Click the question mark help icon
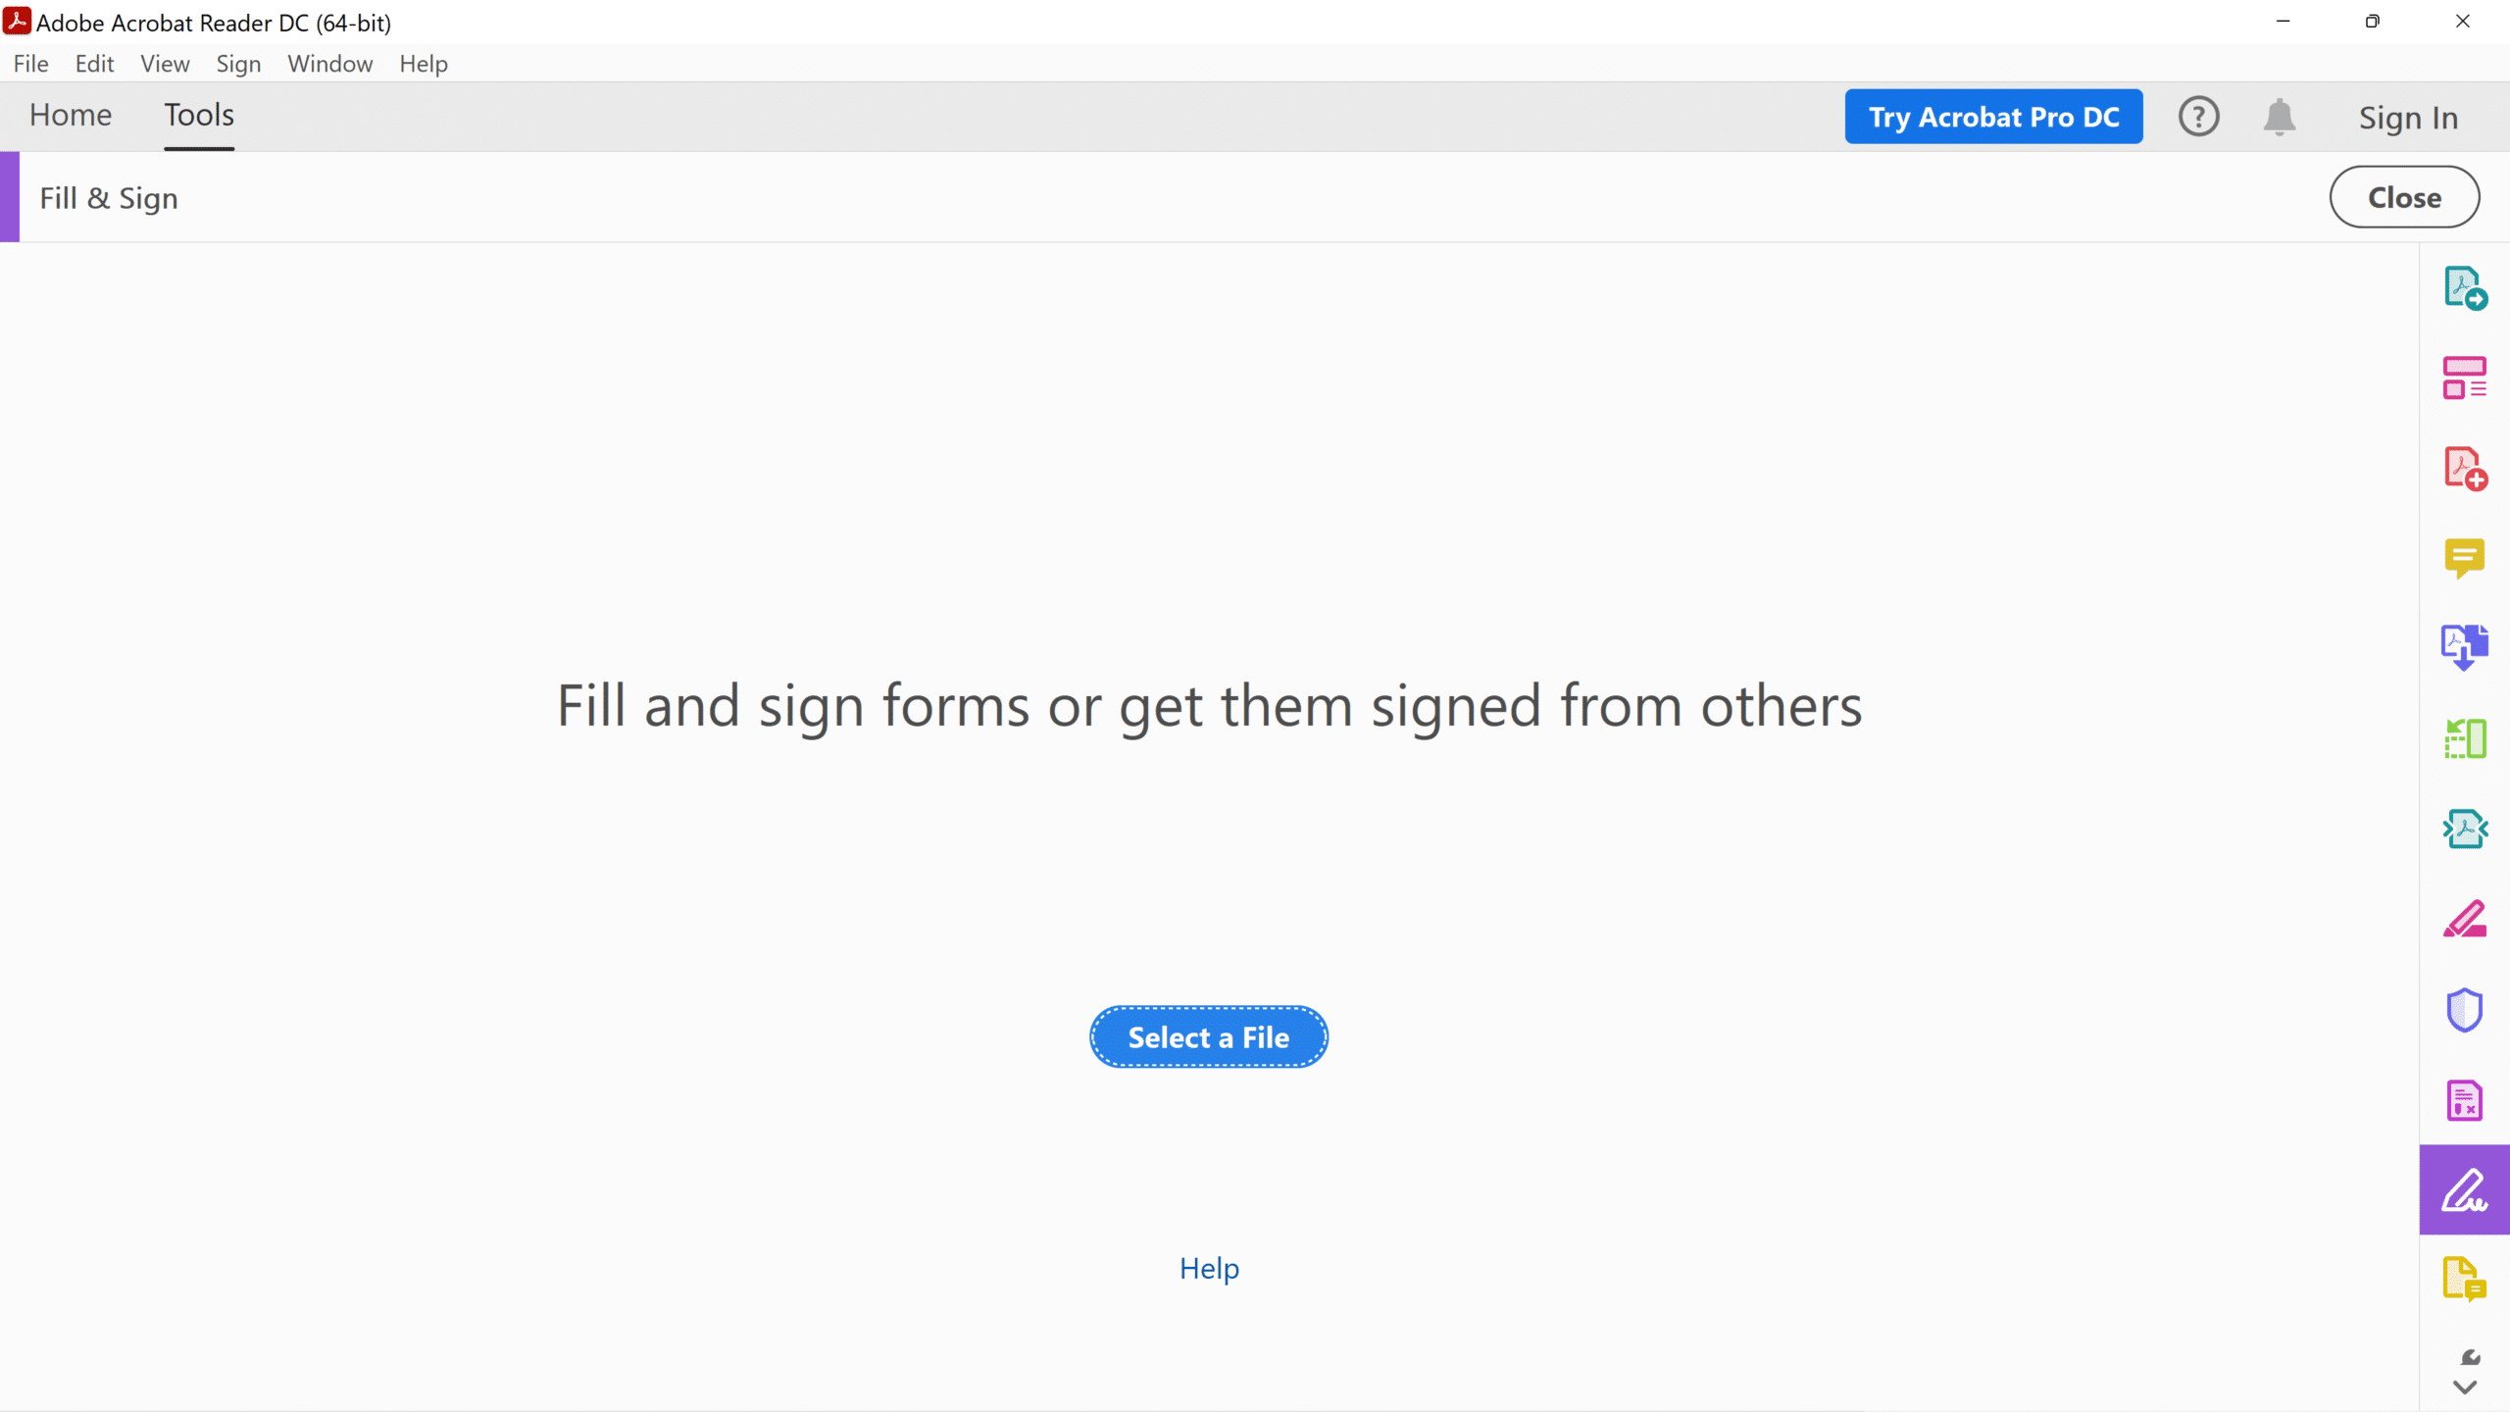Screen dimensions: 2510x1412 [x=2198, y=117]
